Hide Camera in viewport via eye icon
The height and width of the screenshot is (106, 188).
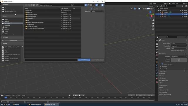(184, 12)
